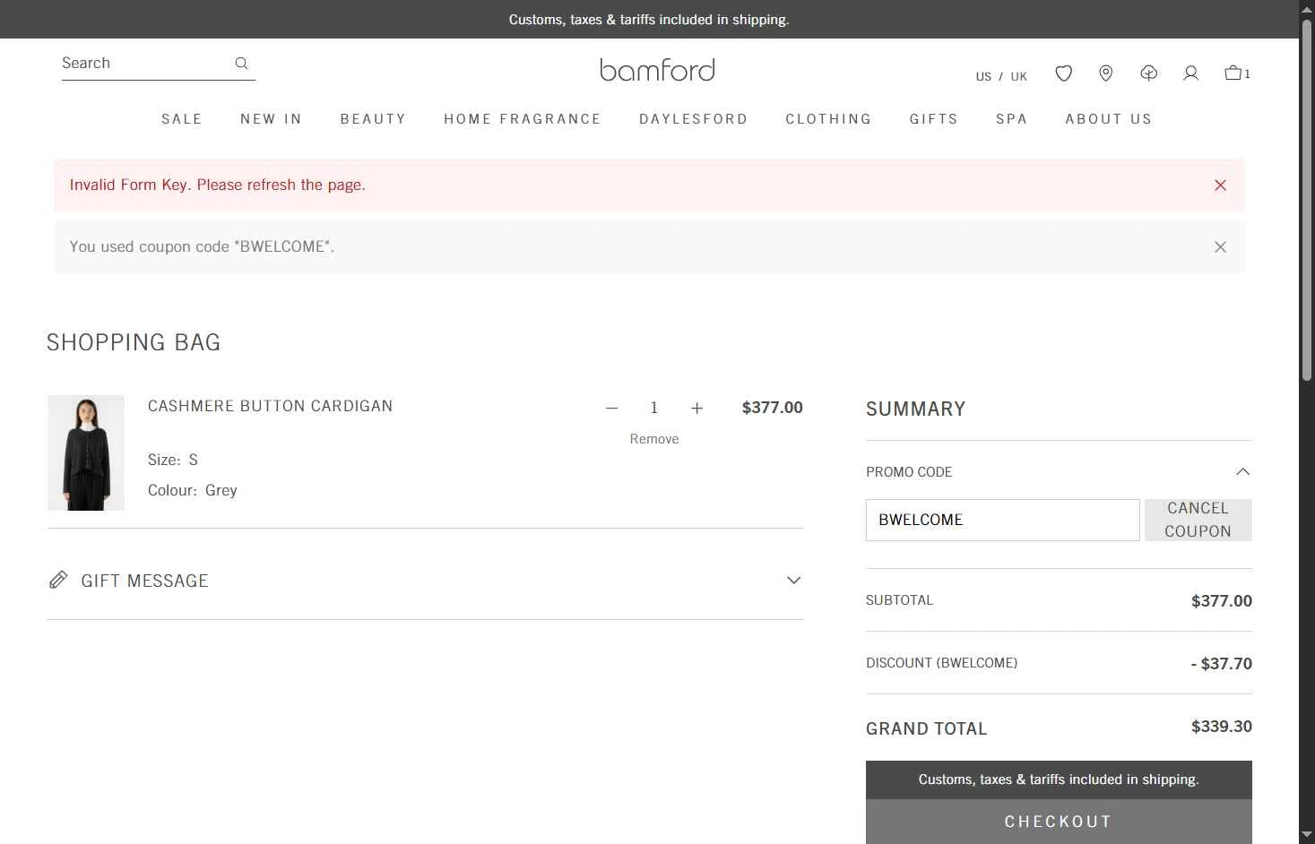Open the Cashmere Button Cardigan product link

click(x=270, y=406)
